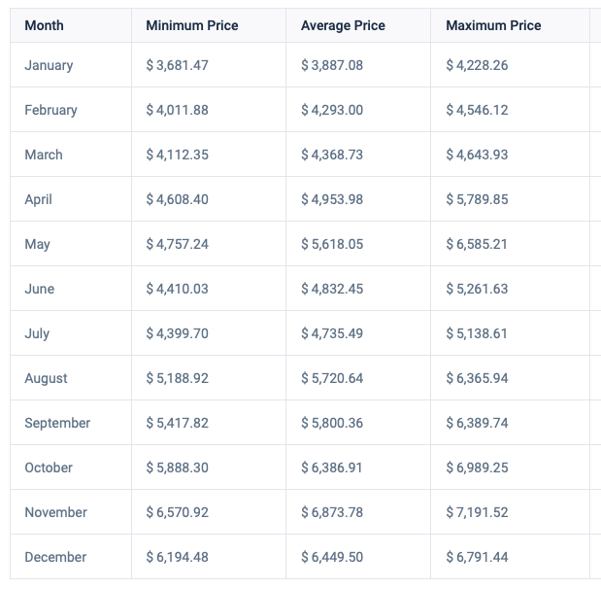This screenshot has height=589, width=601.
Task: Click the June month cell
Action: pos(40,289)
